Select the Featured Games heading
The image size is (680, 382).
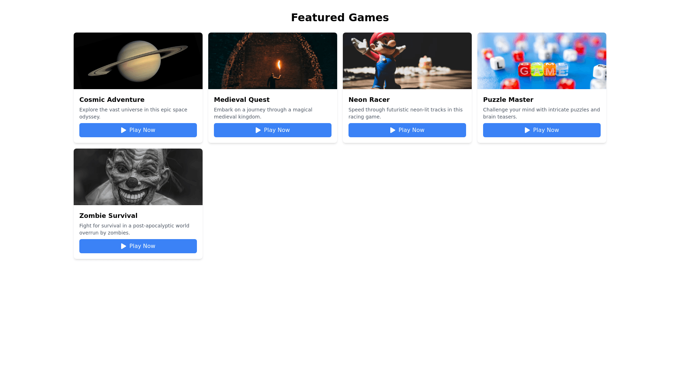(x=340, y=17)
